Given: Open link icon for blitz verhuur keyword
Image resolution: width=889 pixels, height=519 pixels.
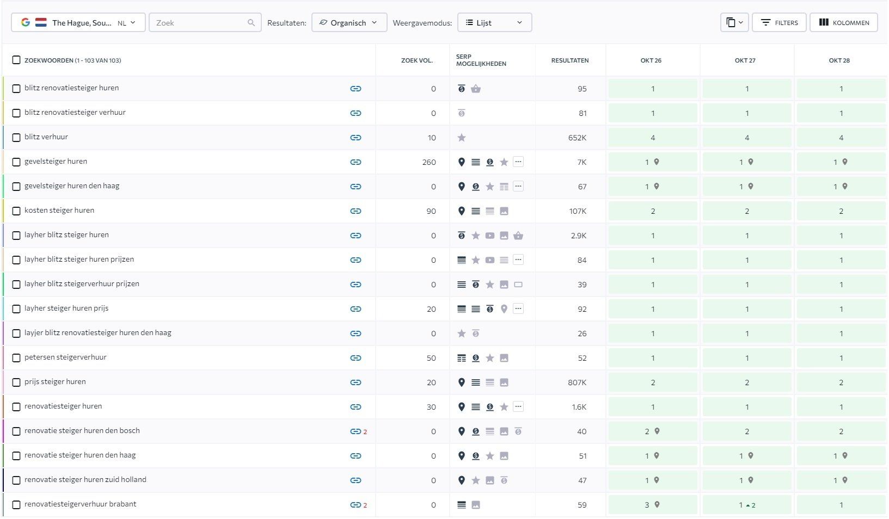Looking at the screenshot, I should point(355,138).
